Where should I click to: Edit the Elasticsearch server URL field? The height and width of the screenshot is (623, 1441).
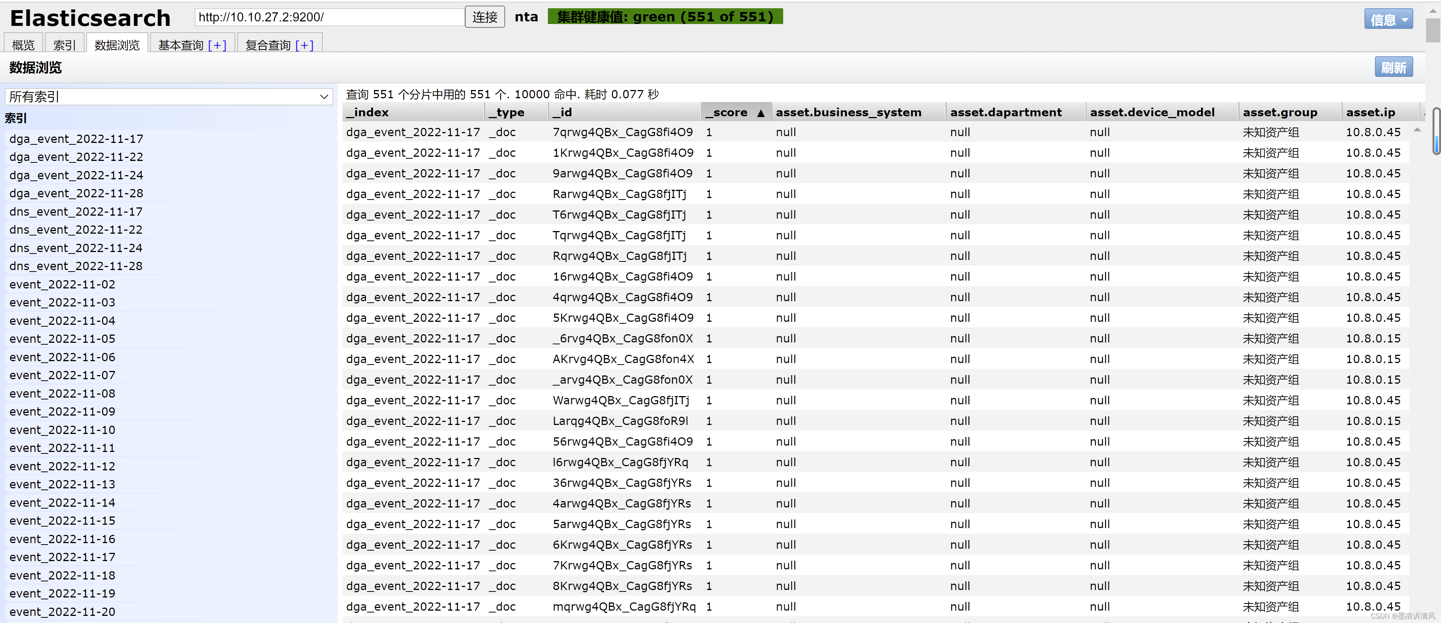click(329, 17)
